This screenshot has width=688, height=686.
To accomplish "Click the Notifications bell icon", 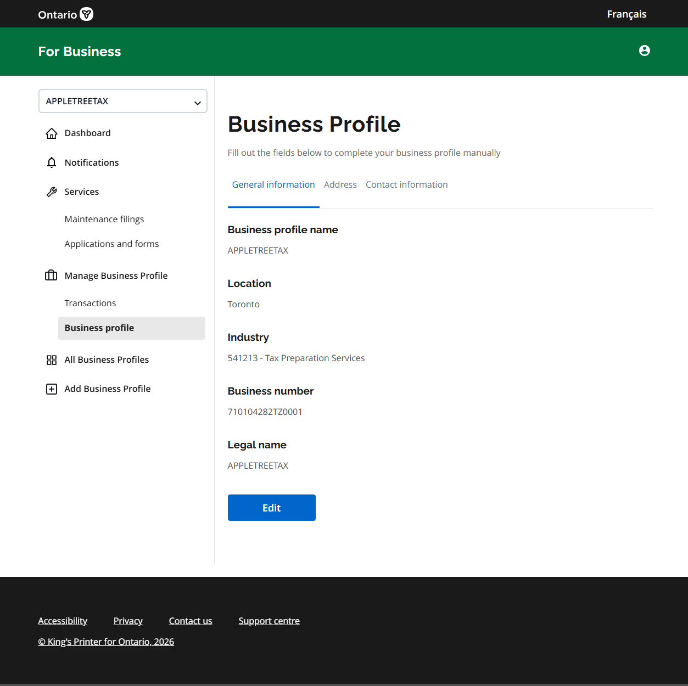I will click(x=52, y=163).
